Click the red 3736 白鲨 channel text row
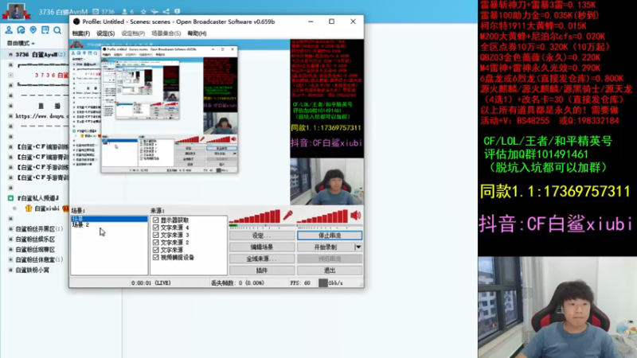 52,75
